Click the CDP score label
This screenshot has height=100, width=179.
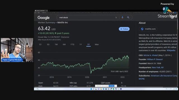pos(105,83)
